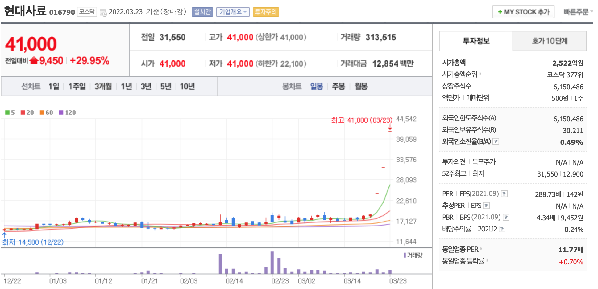Click the 288.73배 PER value
Screen dimensions: 598x289
pyautogui.click(x=548, y=194)
